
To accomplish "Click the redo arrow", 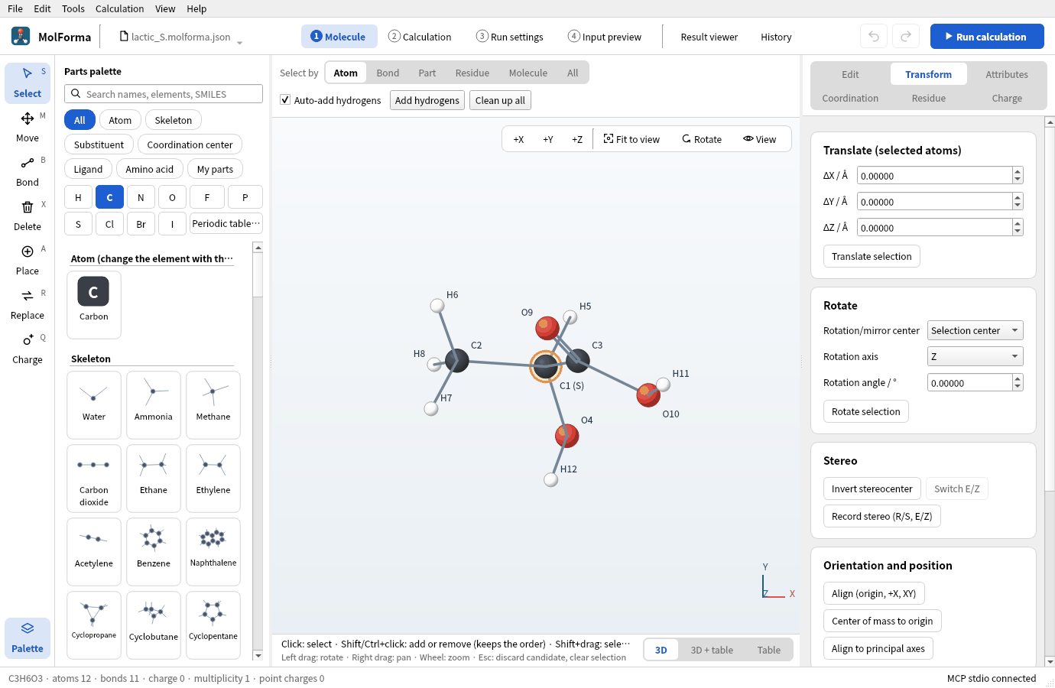I will tap(906, 37).
